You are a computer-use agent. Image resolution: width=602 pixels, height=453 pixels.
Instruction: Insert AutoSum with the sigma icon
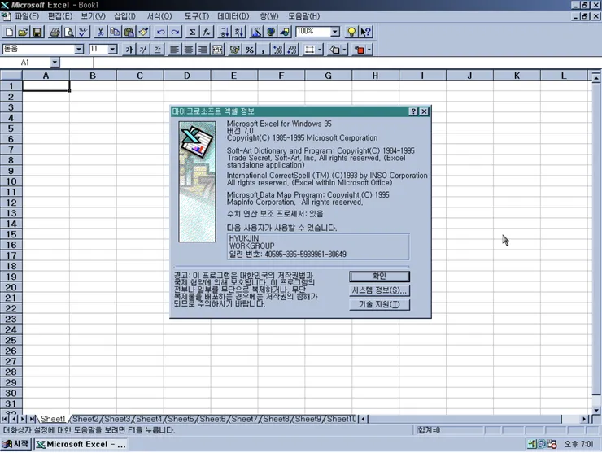coord(192,32)
